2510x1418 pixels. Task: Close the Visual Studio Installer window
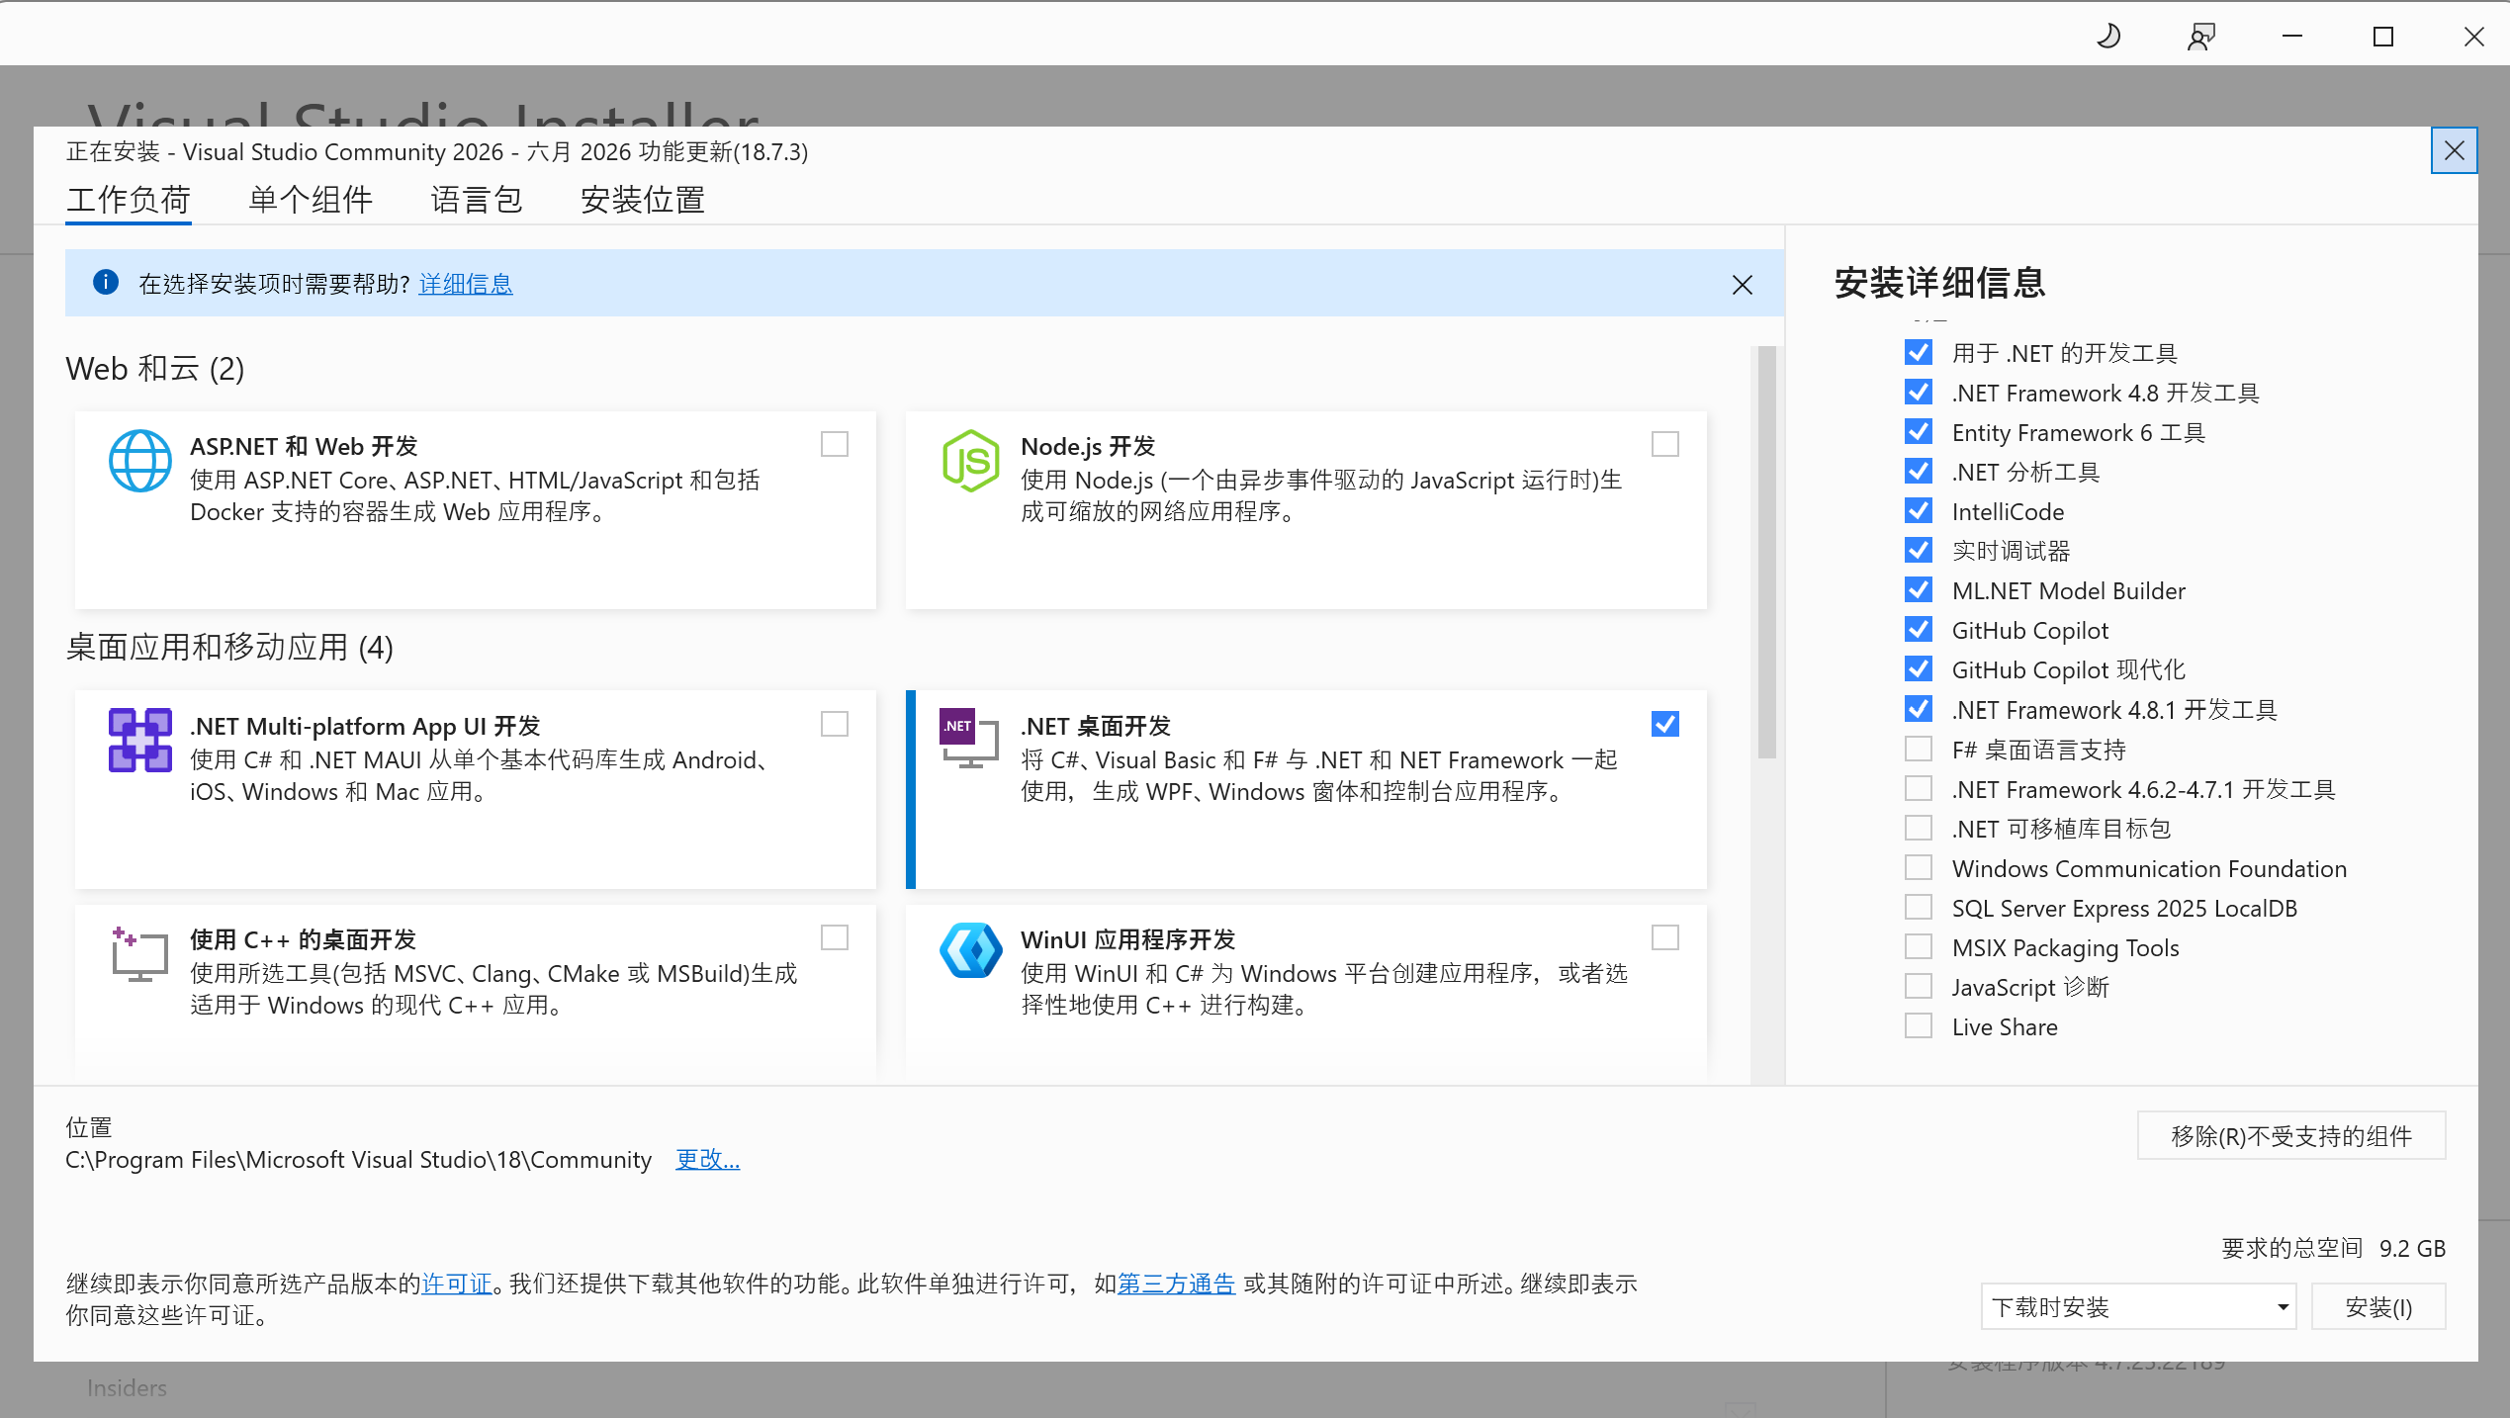2474,37
